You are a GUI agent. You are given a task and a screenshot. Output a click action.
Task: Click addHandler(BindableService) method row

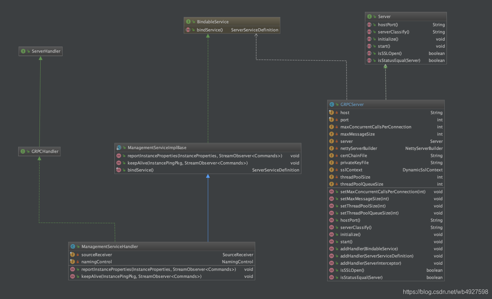tap(386, 249)
